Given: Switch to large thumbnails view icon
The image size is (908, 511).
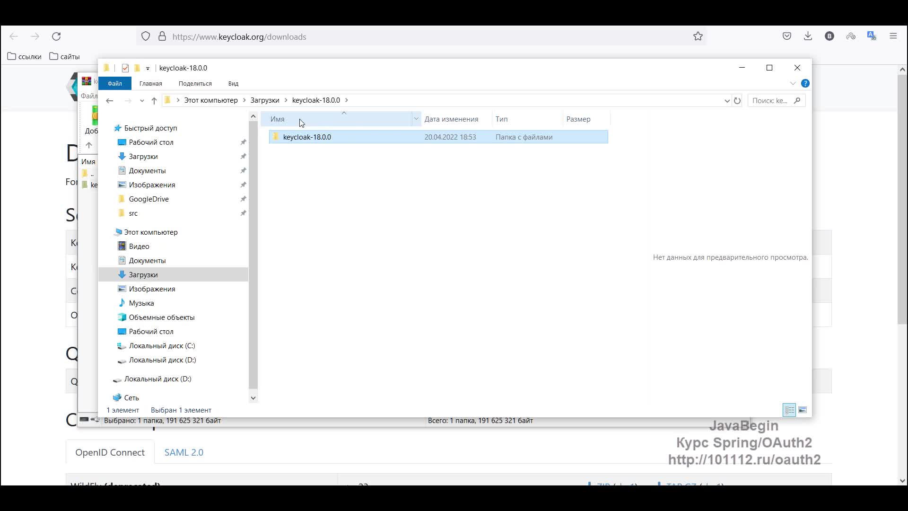Looking at the screenshot, I should tap(803, 410).
